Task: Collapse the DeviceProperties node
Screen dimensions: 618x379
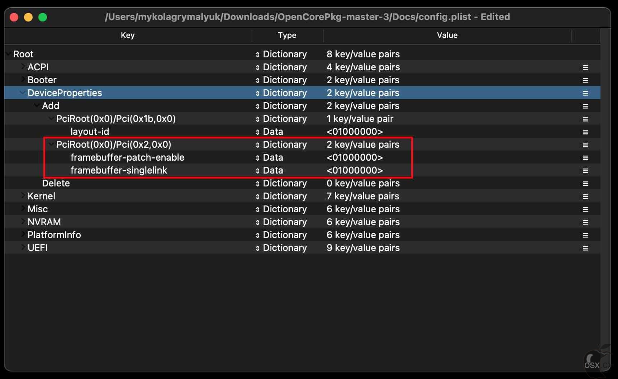Action: [23, 93]
